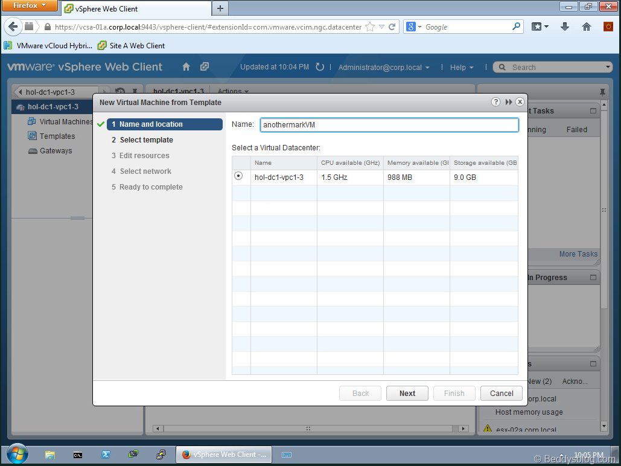Click the vSphere Web Client taskbar button

[x=224, y=455]
